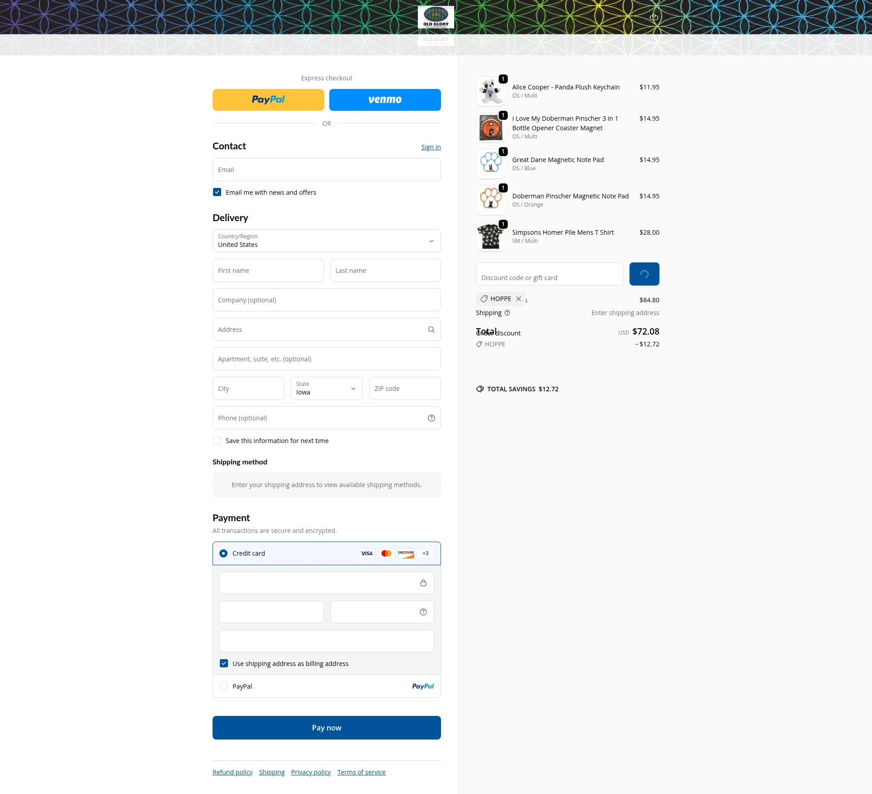Click the lock icon in the card number field
Viewport: 872px width, 794px height.
click(423, 583)
